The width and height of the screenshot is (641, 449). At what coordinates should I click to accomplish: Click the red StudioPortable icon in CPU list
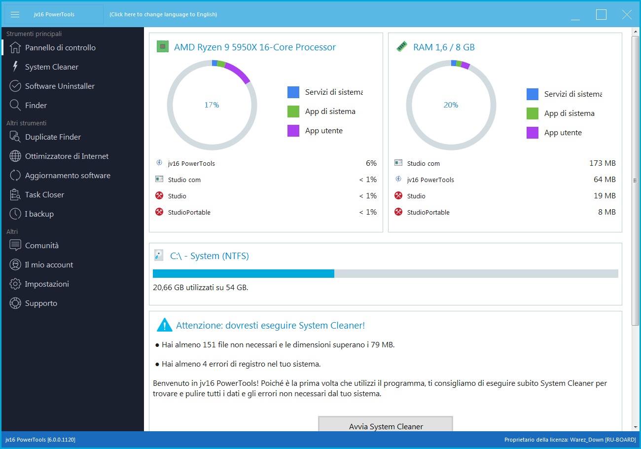[x=159, y=212]
